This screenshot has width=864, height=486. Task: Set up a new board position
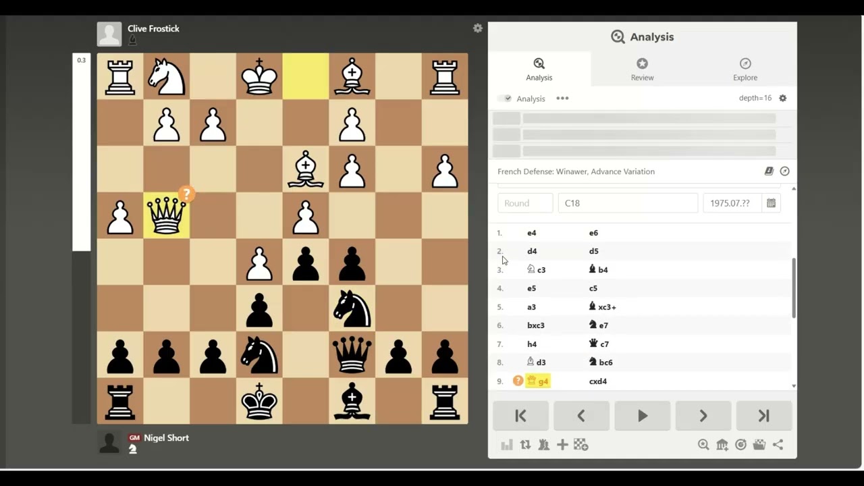pos(580,445)
